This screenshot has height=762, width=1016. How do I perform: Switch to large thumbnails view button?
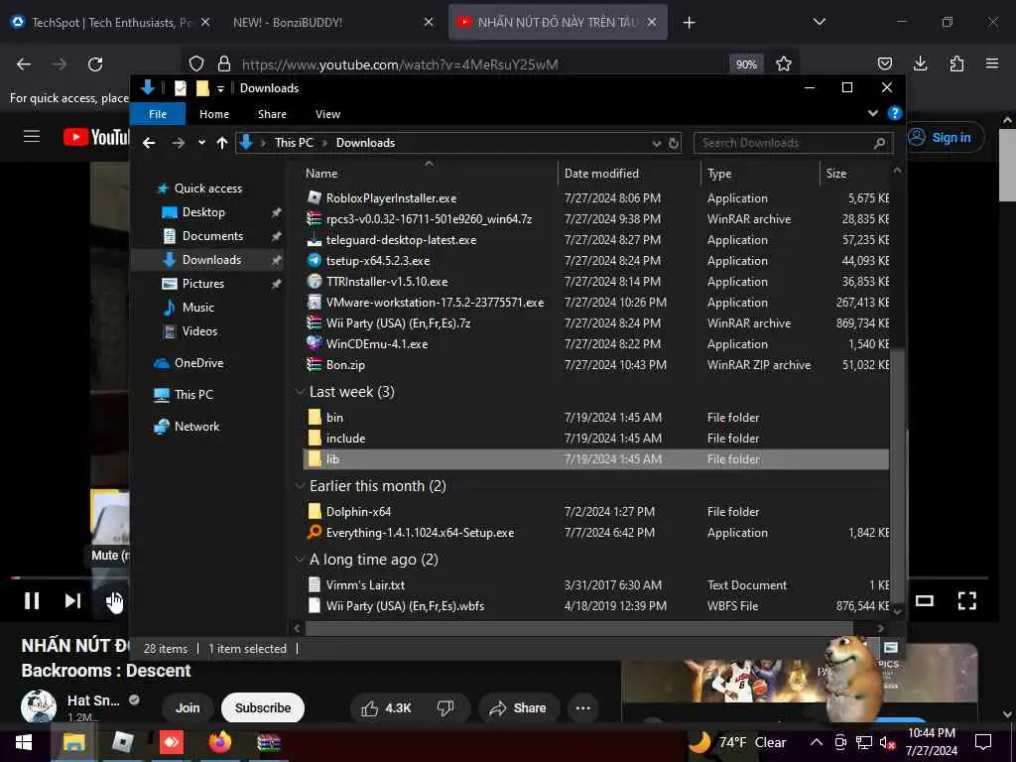point(892,648)
